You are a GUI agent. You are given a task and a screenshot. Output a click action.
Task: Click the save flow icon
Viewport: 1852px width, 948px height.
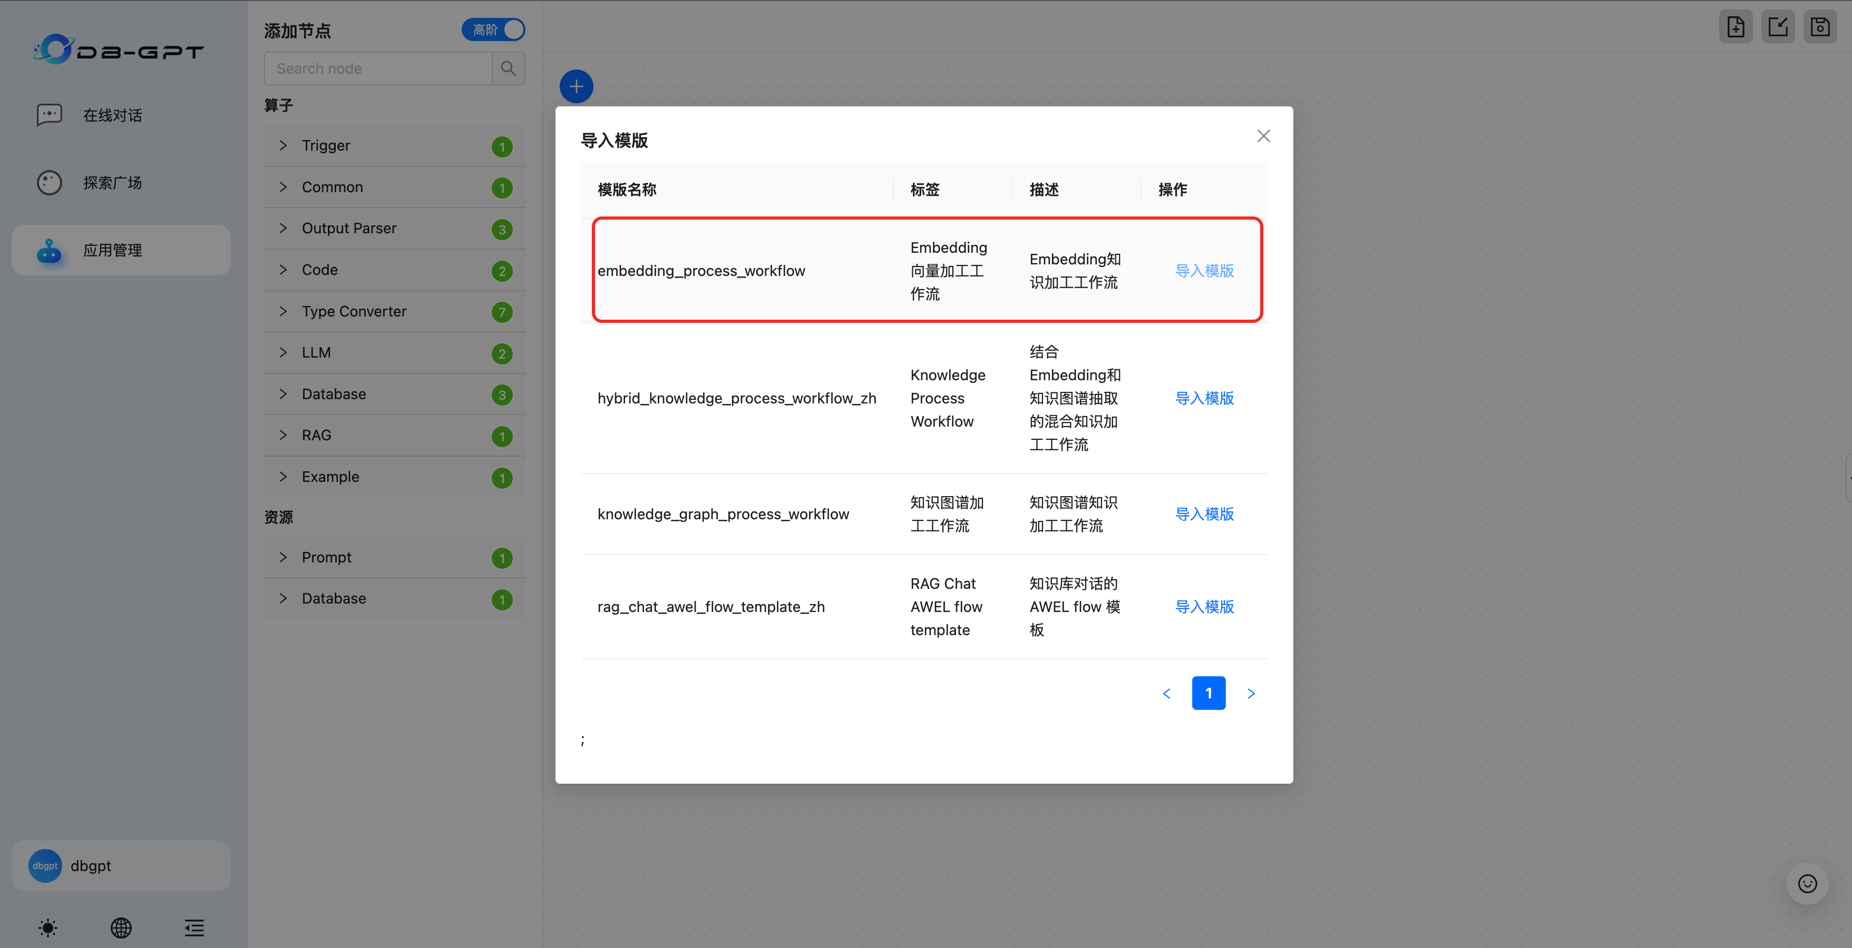pyautogui.click(x=1820, y=27)
